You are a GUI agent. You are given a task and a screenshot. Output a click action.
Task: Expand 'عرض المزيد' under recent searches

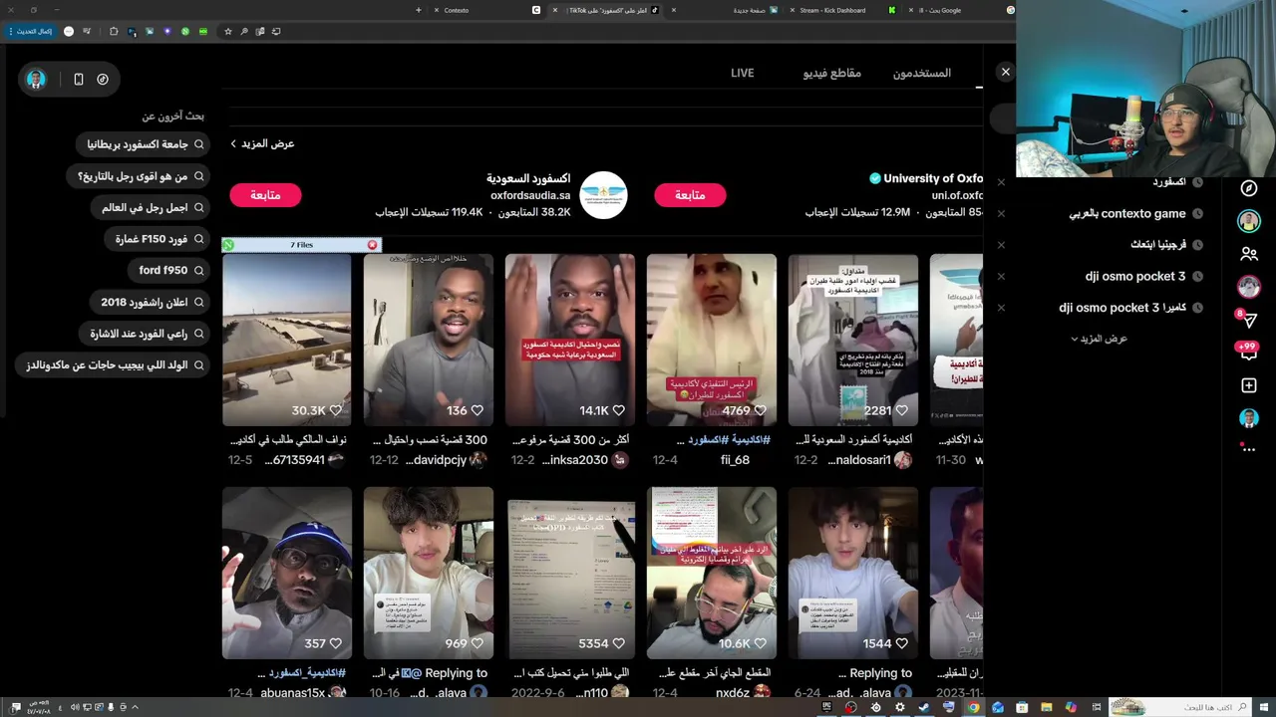pyautogui.click(x=1098, y=339)
